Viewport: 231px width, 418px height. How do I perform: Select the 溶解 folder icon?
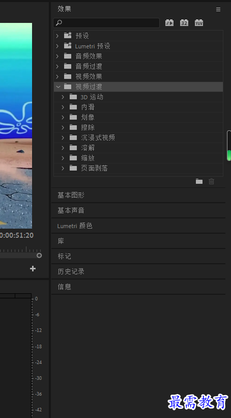(73, 148)
